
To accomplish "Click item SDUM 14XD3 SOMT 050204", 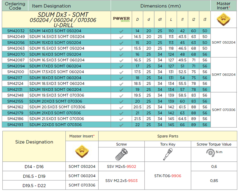I will tap(55, 31).
